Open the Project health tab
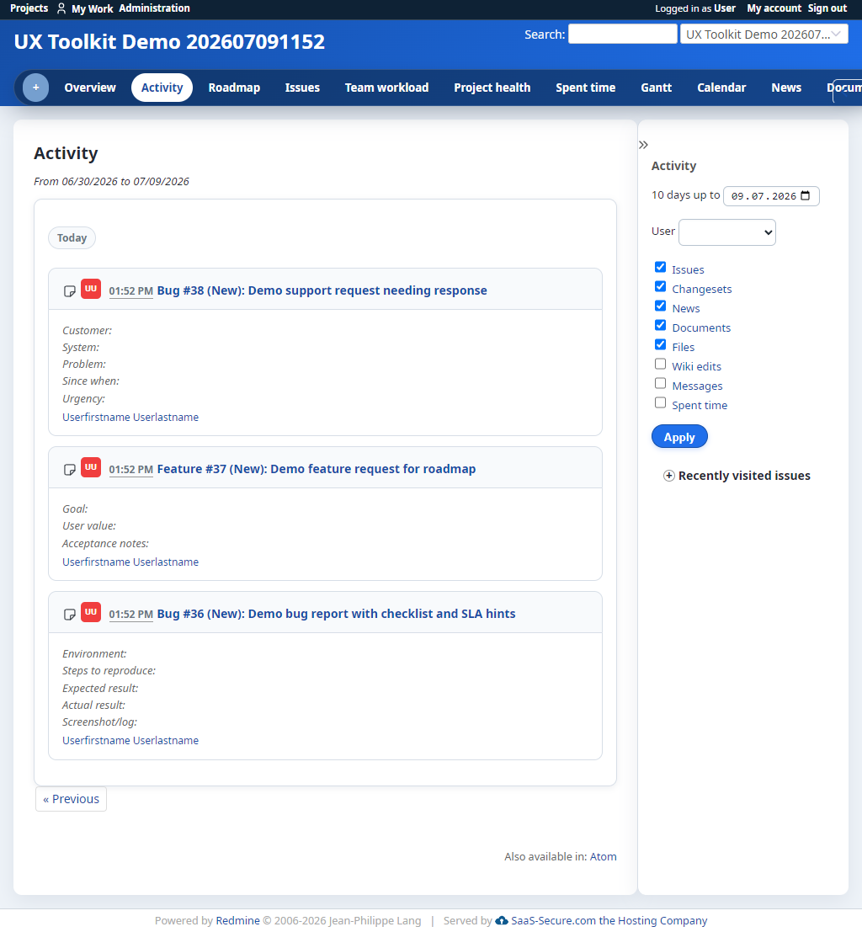862x932 pixels. (492, 88)
